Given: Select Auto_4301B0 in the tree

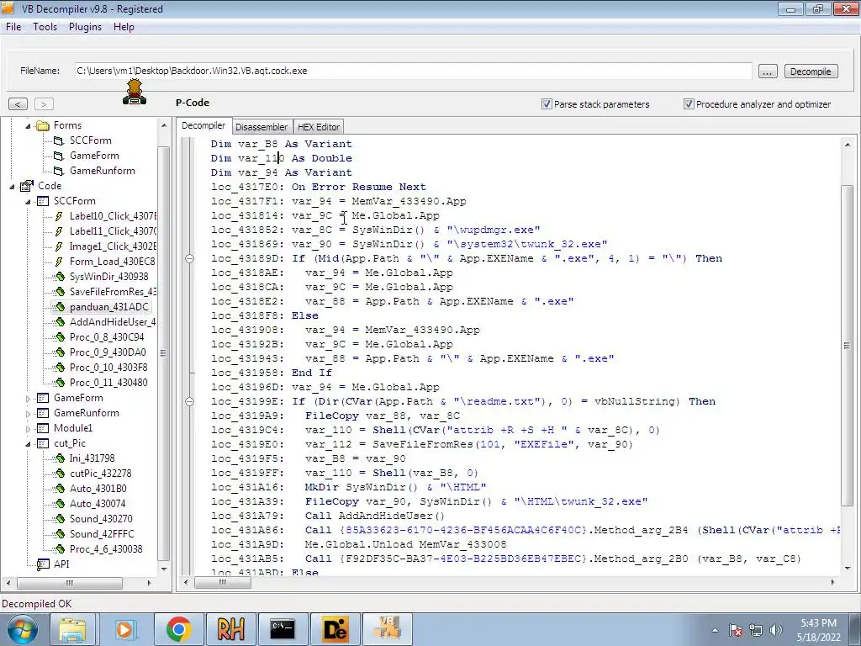Looking at the screenshot, I should pos(98,489).
